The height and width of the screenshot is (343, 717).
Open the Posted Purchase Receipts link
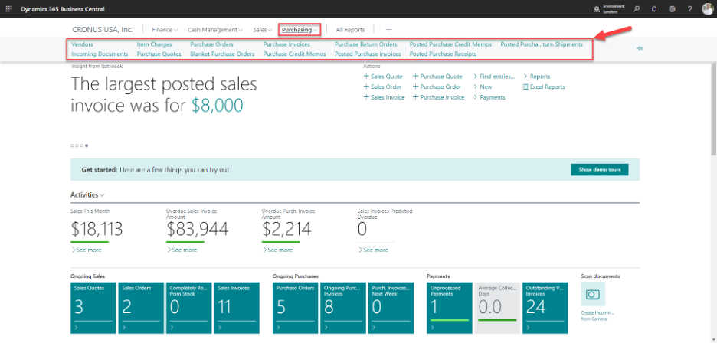(x=443, y=54)
